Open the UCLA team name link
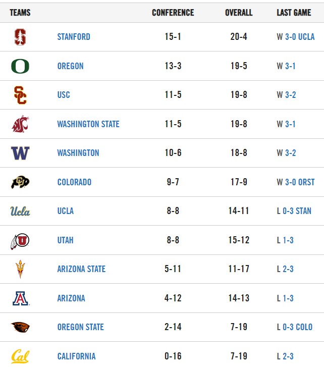 pyautogui.click(x=66, y=211)
